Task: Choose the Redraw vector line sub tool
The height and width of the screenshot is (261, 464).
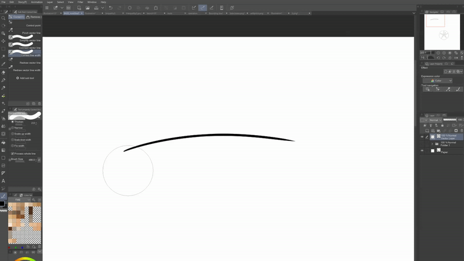Action: (24, 61)
